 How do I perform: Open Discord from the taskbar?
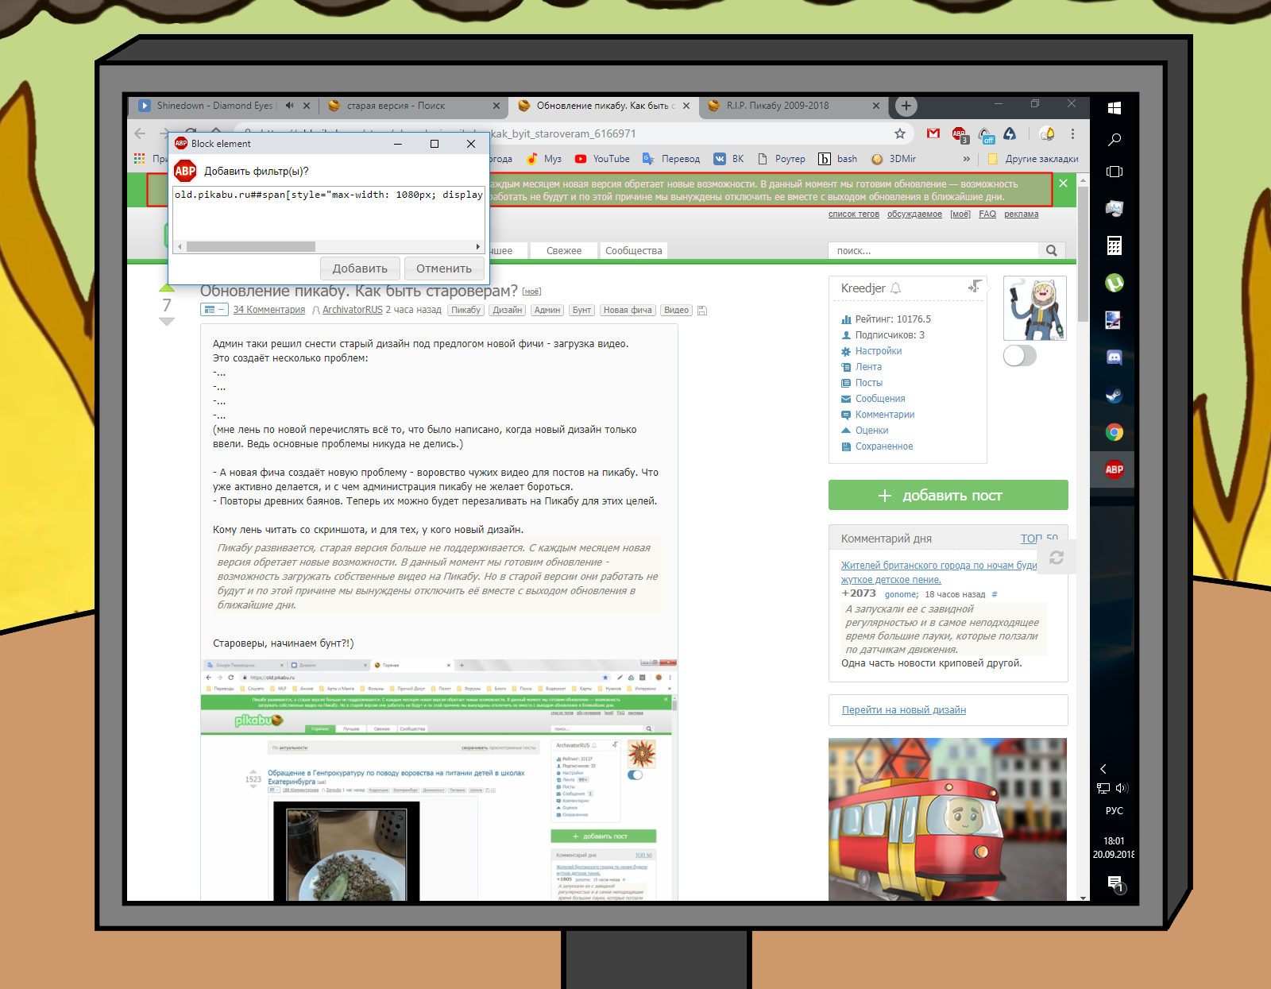1115,357
